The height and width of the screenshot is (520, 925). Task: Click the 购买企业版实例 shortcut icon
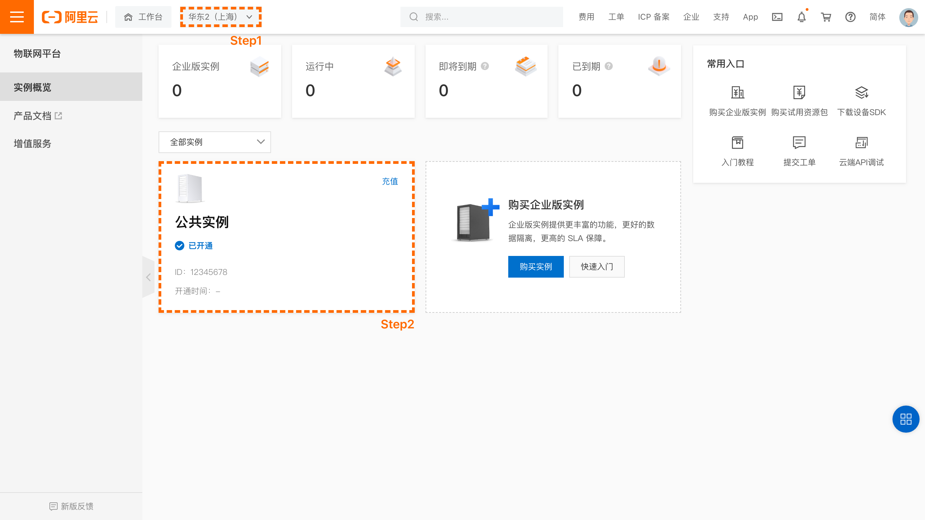point(738,92)
